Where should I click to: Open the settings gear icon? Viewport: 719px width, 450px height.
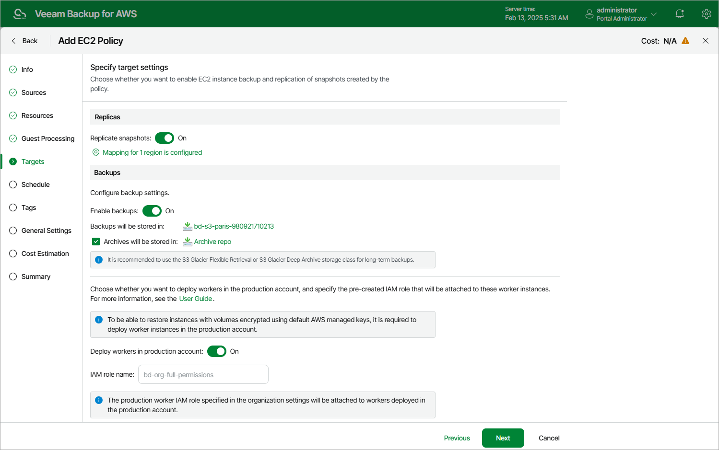pyautogui.click(x=706, y=14)
